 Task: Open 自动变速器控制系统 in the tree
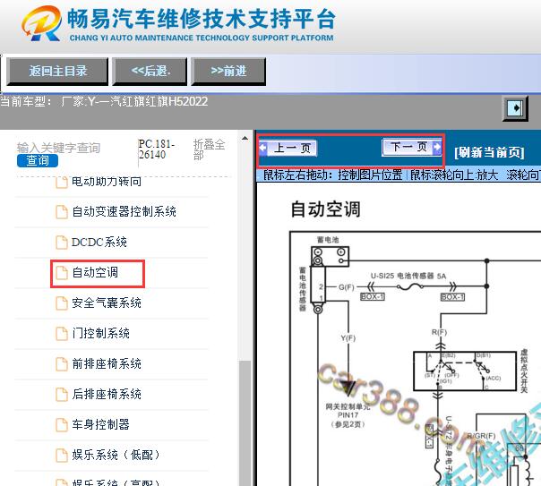coord(124,211)
